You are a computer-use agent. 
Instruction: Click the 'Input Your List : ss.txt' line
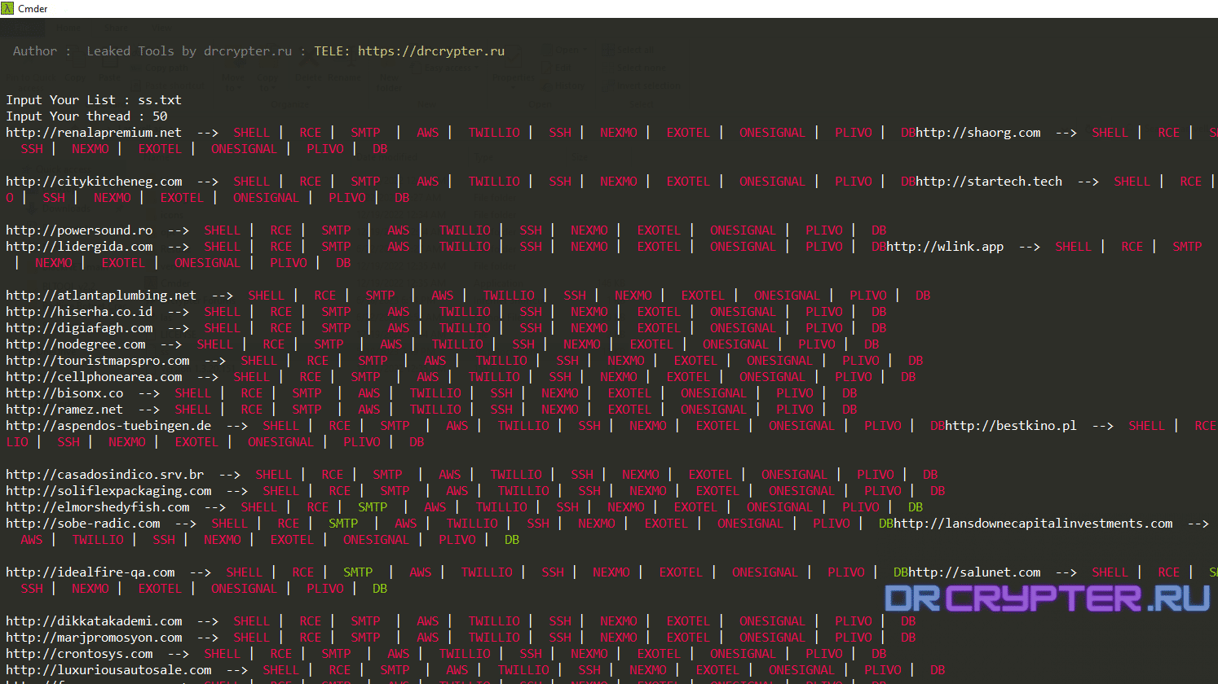pos(94,100)
